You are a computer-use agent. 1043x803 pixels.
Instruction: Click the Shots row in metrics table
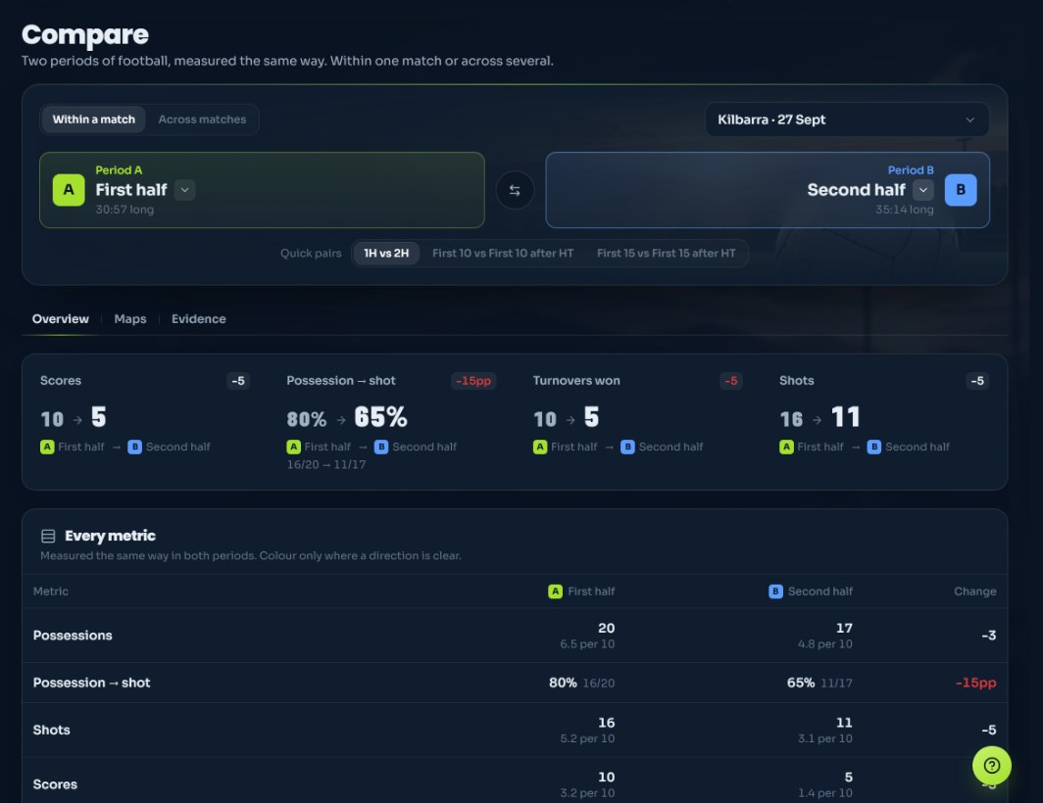[515, 730]
